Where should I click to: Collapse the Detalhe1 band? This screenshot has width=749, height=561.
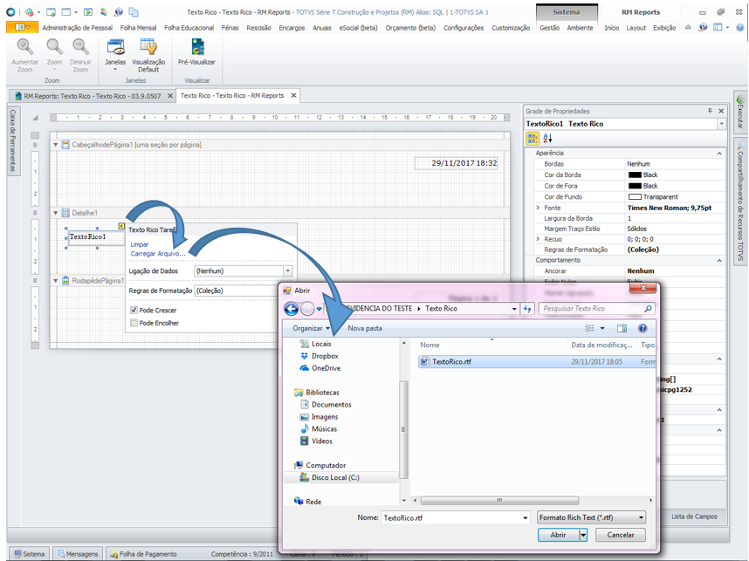pos(55,213)
